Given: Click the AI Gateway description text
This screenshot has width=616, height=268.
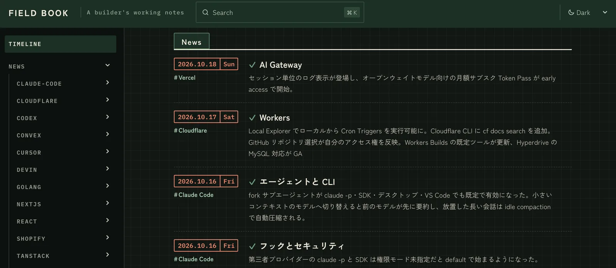Looking at the screenshot, I should pyautogui.click(x=402, y=84).
